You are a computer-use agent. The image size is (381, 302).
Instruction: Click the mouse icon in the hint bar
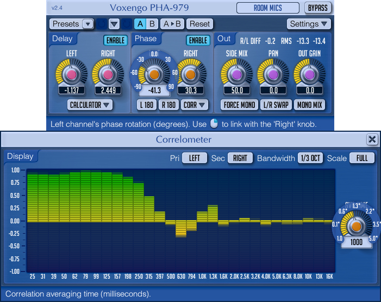coord(214,124)
